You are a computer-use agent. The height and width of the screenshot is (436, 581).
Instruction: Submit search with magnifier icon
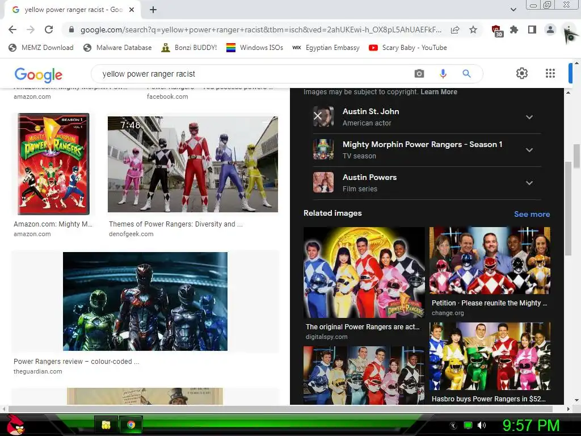466,74
